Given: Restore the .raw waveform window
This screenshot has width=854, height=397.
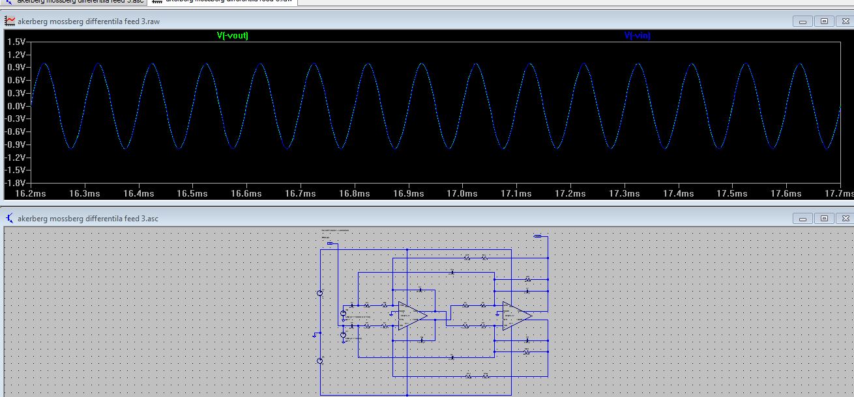Looking at the screenshot, I should click(823, 21).
